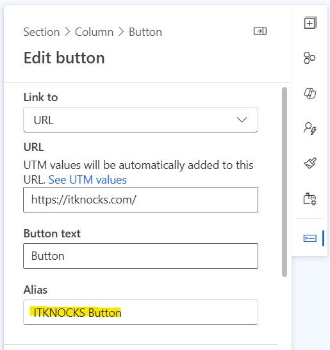Open the Personalization person-lightning icon

tap(310, 129)
